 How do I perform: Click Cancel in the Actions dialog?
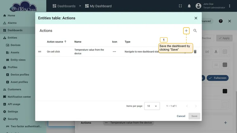181,116
